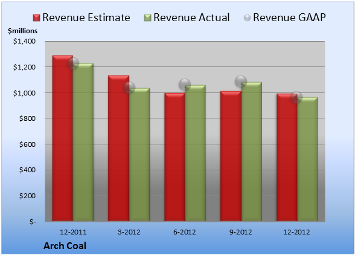Select the red estimate bar for 3-2012
The width and height of the screenshot is (355, 255).
(118, 148)
